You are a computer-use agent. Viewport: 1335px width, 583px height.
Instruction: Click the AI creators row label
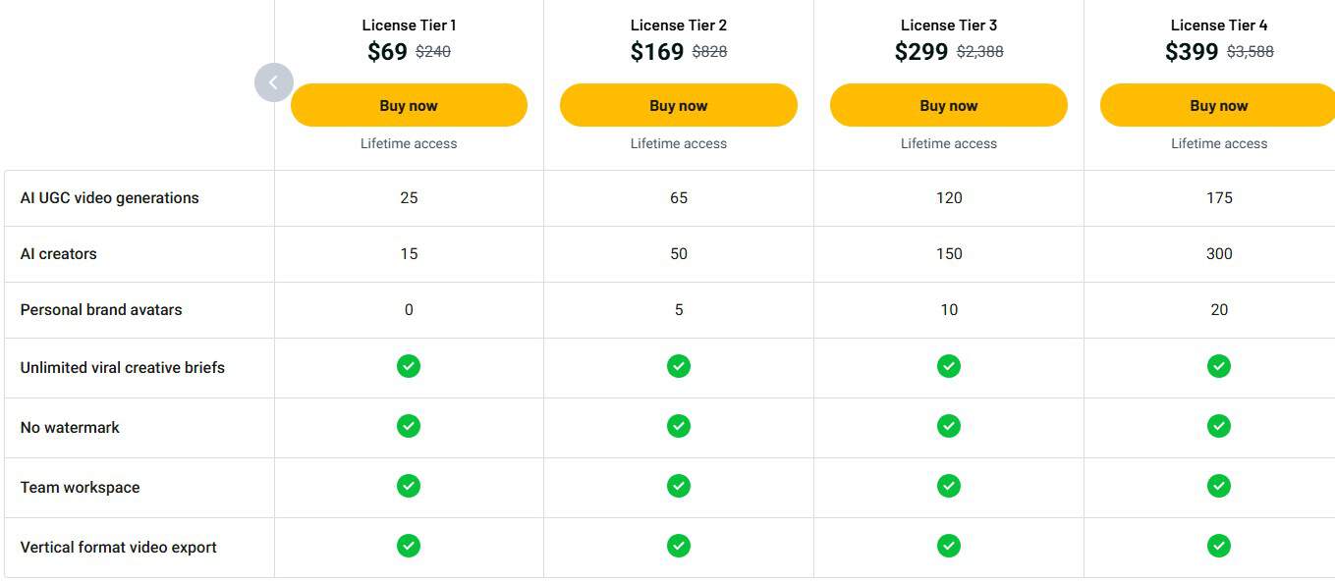click(x=57, y=253)
